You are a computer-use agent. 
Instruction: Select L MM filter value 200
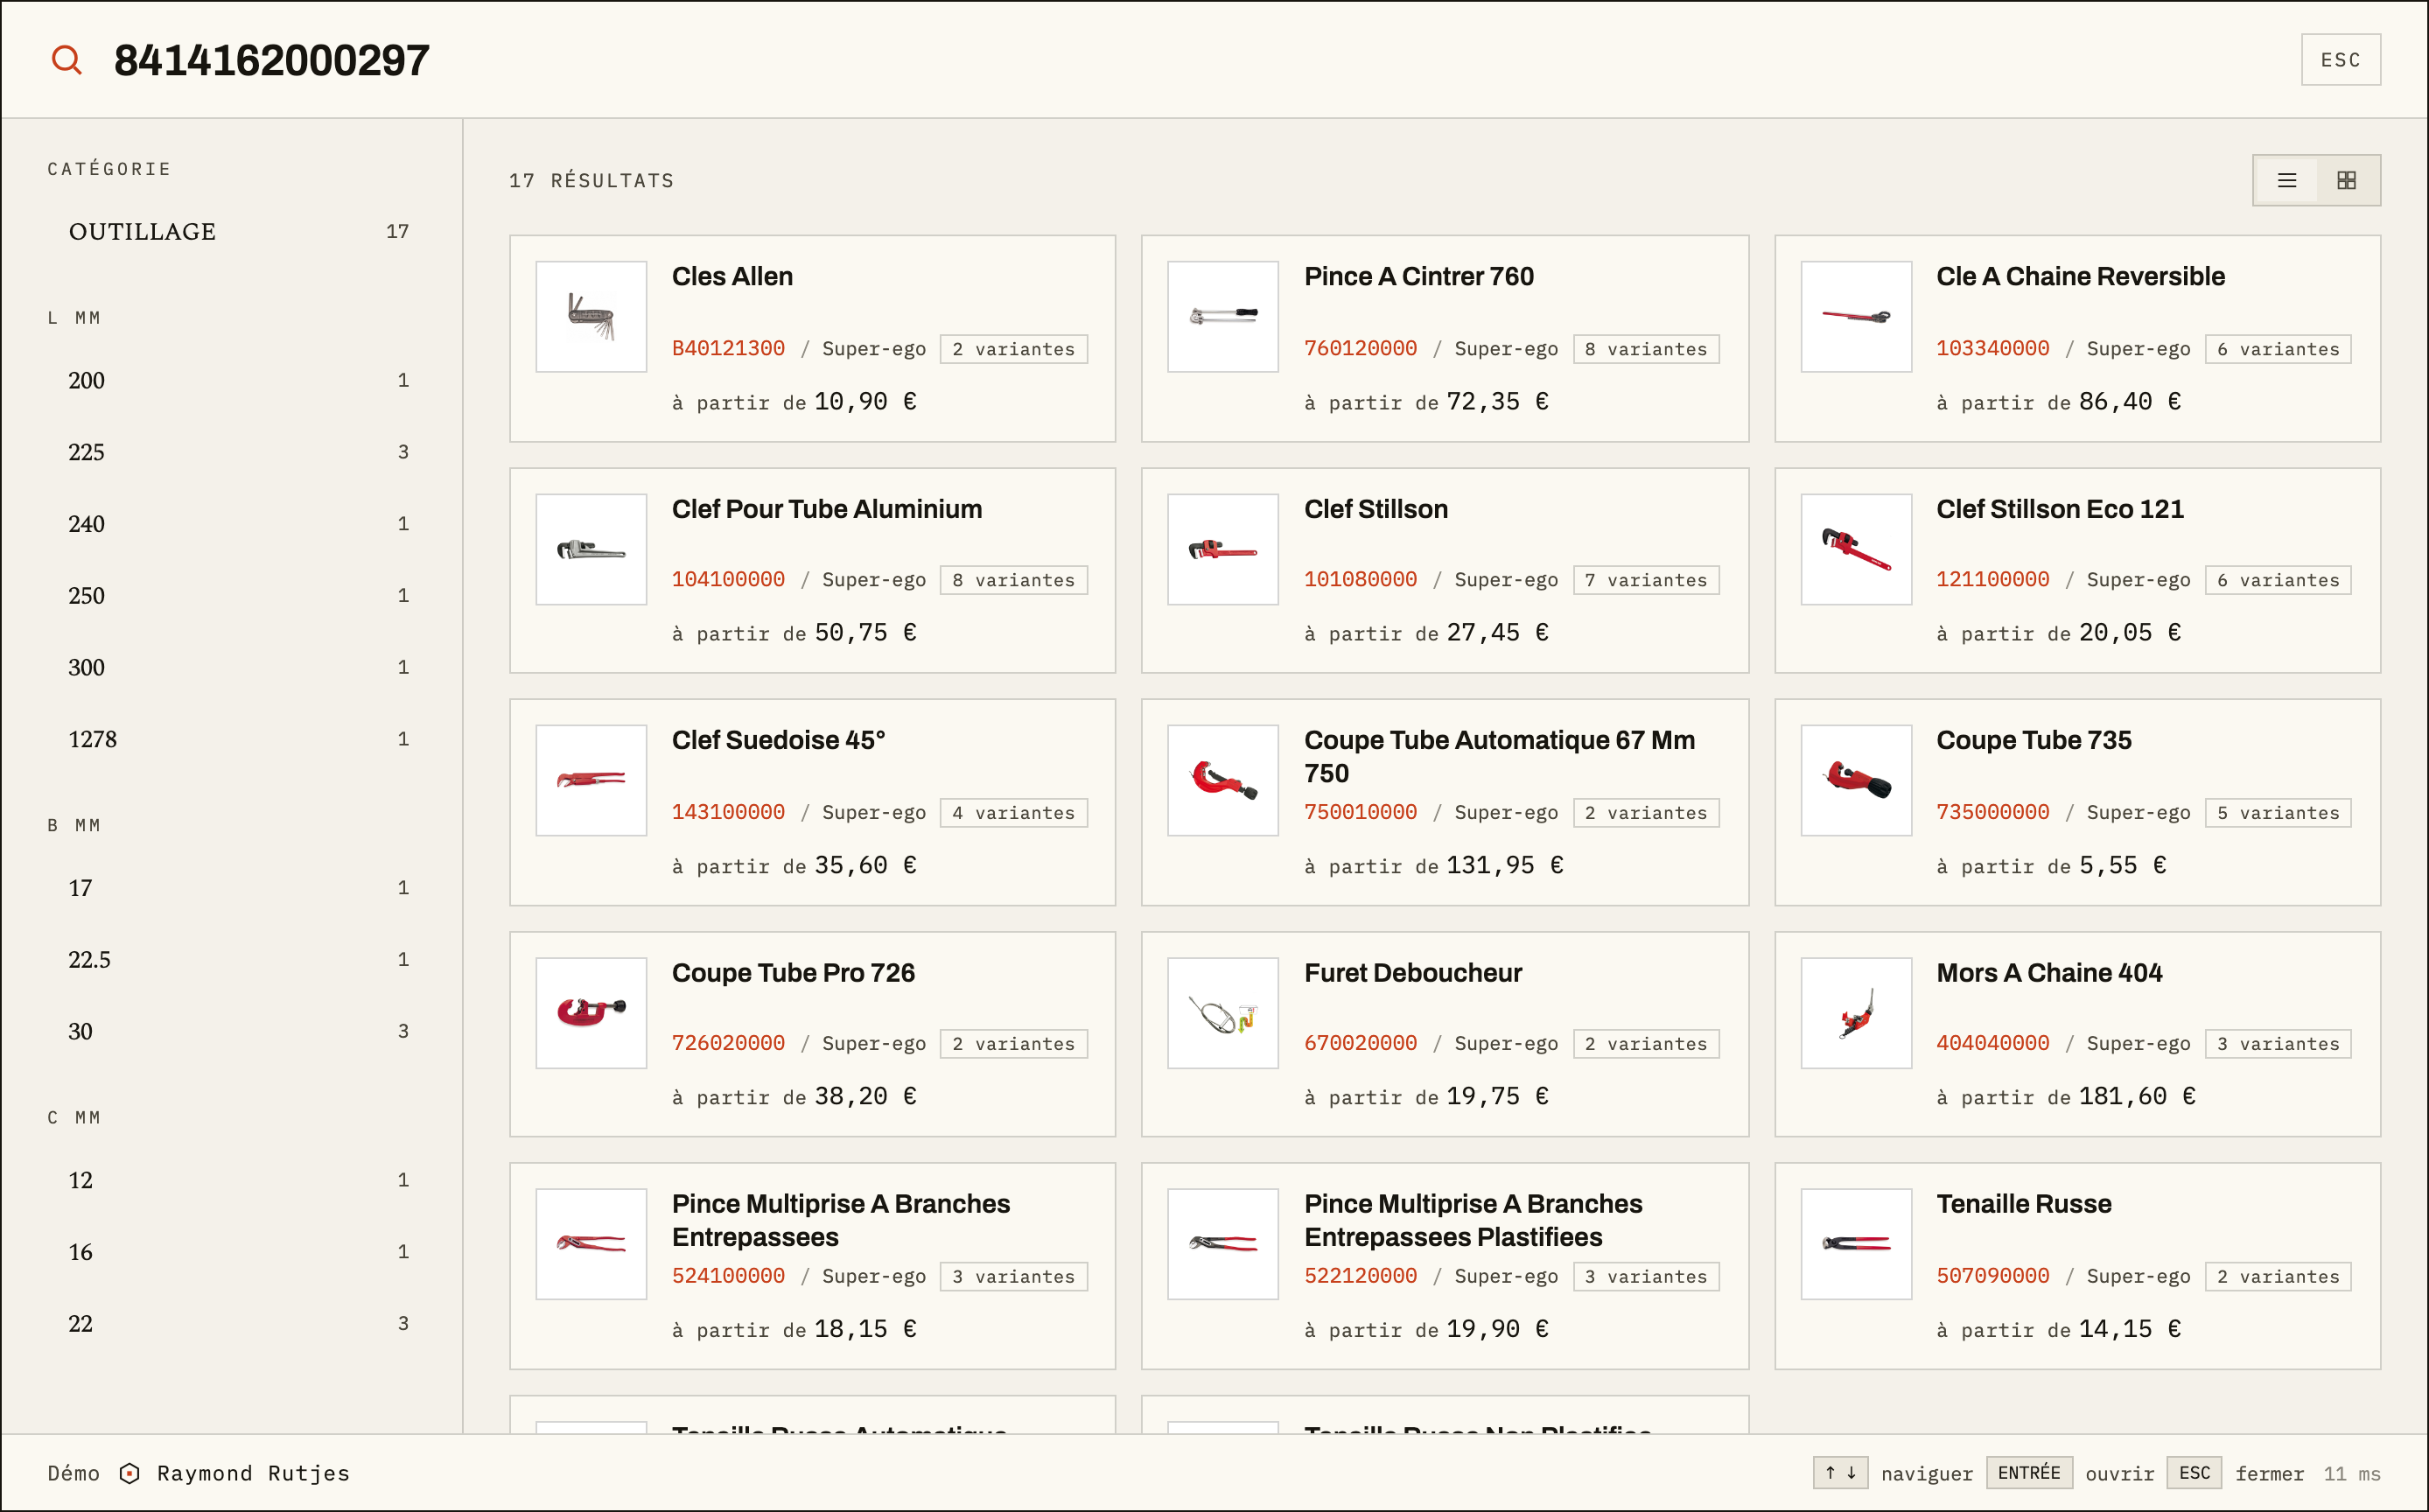click(x=238, y=380)
